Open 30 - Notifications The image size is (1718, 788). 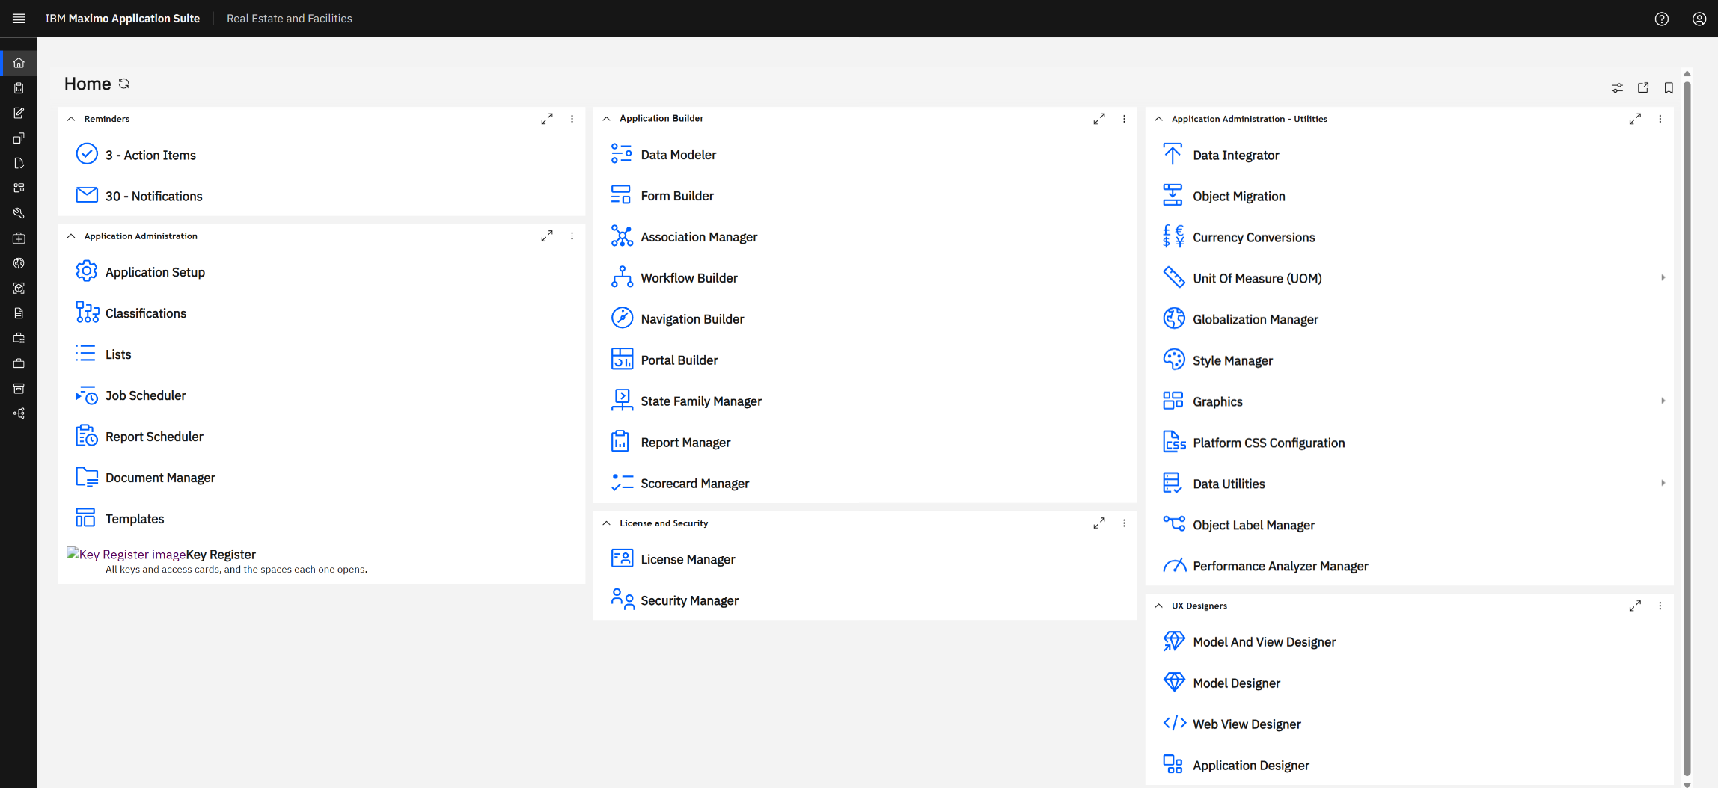pos(153,196)
